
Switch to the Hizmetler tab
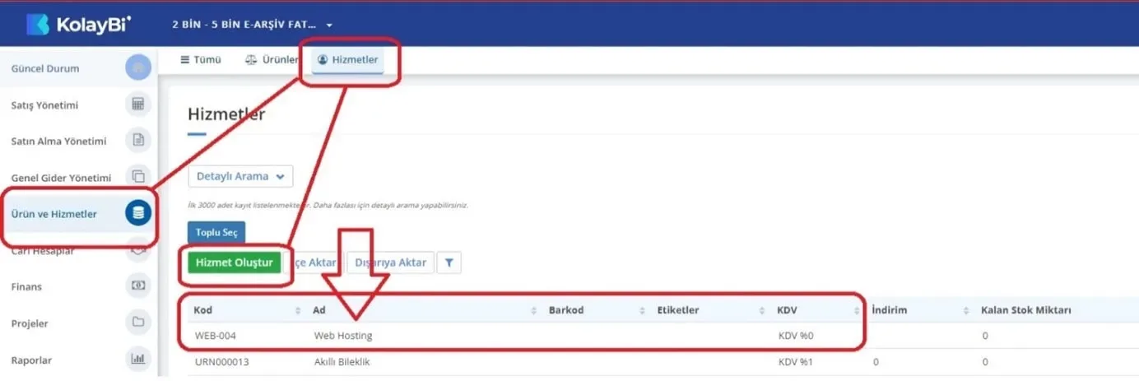[347, 60]
